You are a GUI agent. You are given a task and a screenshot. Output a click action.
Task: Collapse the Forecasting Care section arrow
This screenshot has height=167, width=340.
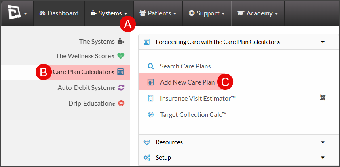tap(323, 42)
